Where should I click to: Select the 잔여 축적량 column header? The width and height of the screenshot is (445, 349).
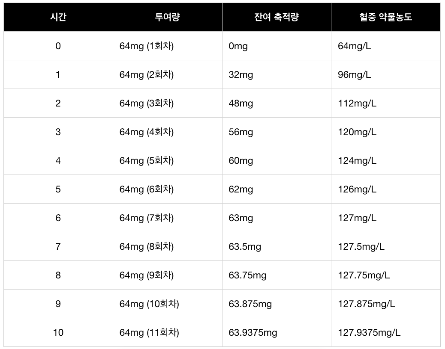[x=277, y=17]
